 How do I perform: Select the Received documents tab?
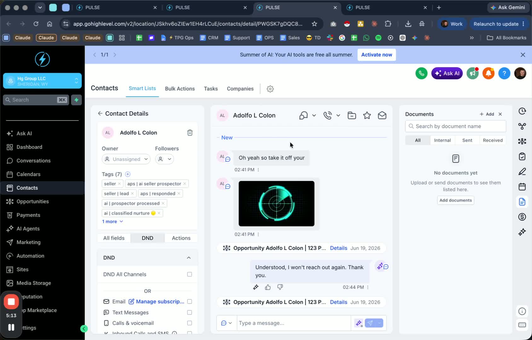coord(493,140)
